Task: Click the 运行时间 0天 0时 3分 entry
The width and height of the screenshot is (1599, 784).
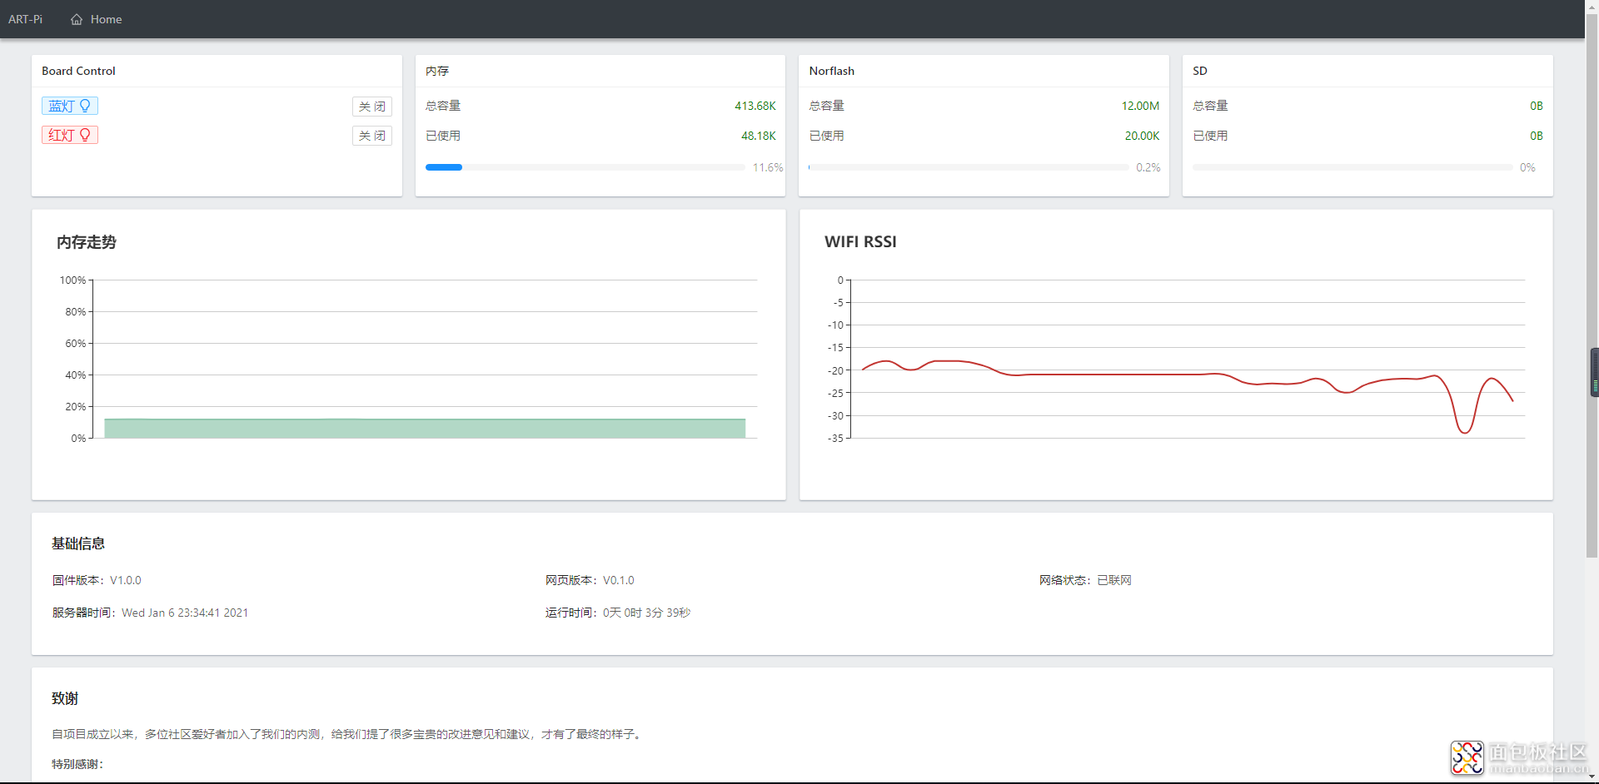Action: [618, 613]
